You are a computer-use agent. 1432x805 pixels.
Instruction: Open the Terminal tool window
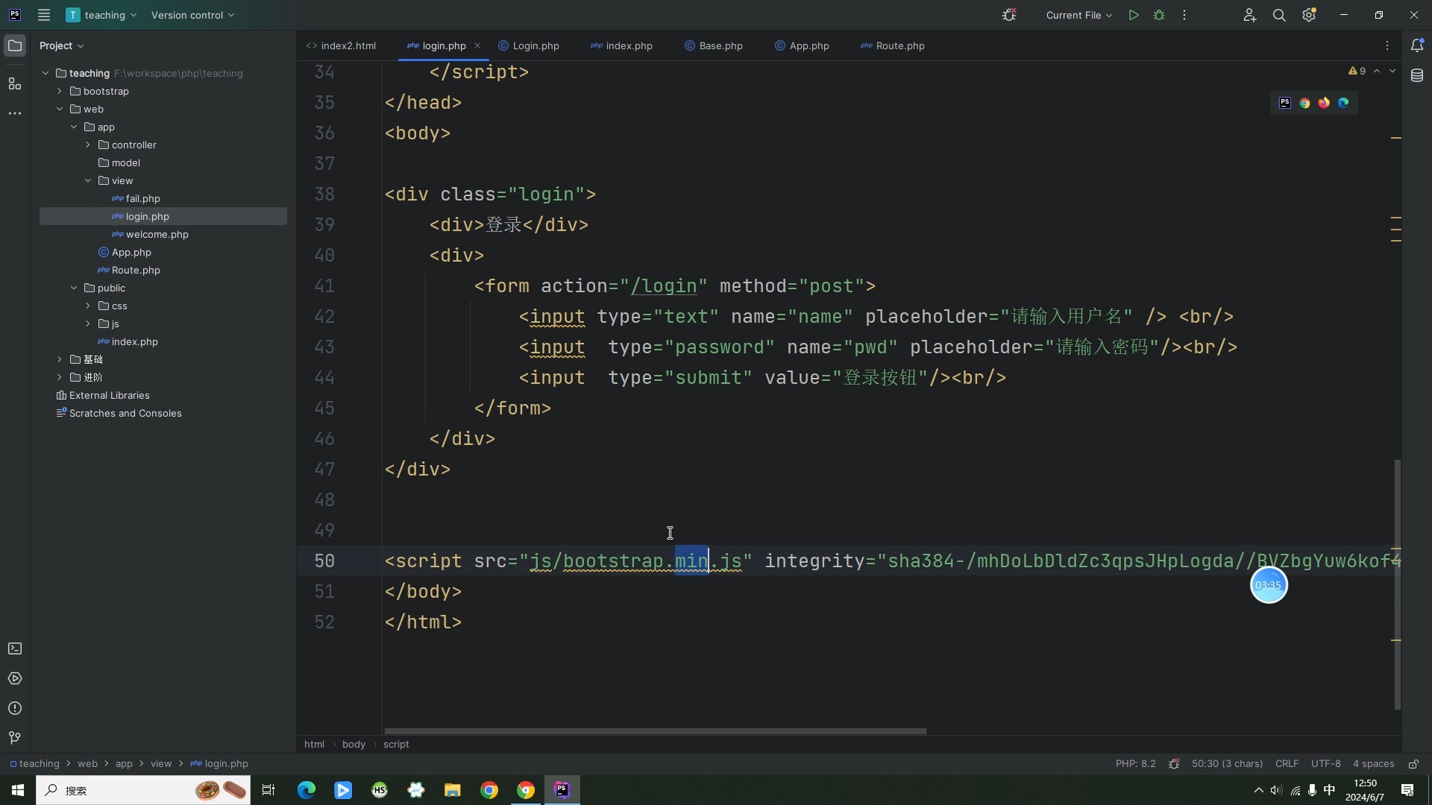pyautogui.click(x=15, y=649)
